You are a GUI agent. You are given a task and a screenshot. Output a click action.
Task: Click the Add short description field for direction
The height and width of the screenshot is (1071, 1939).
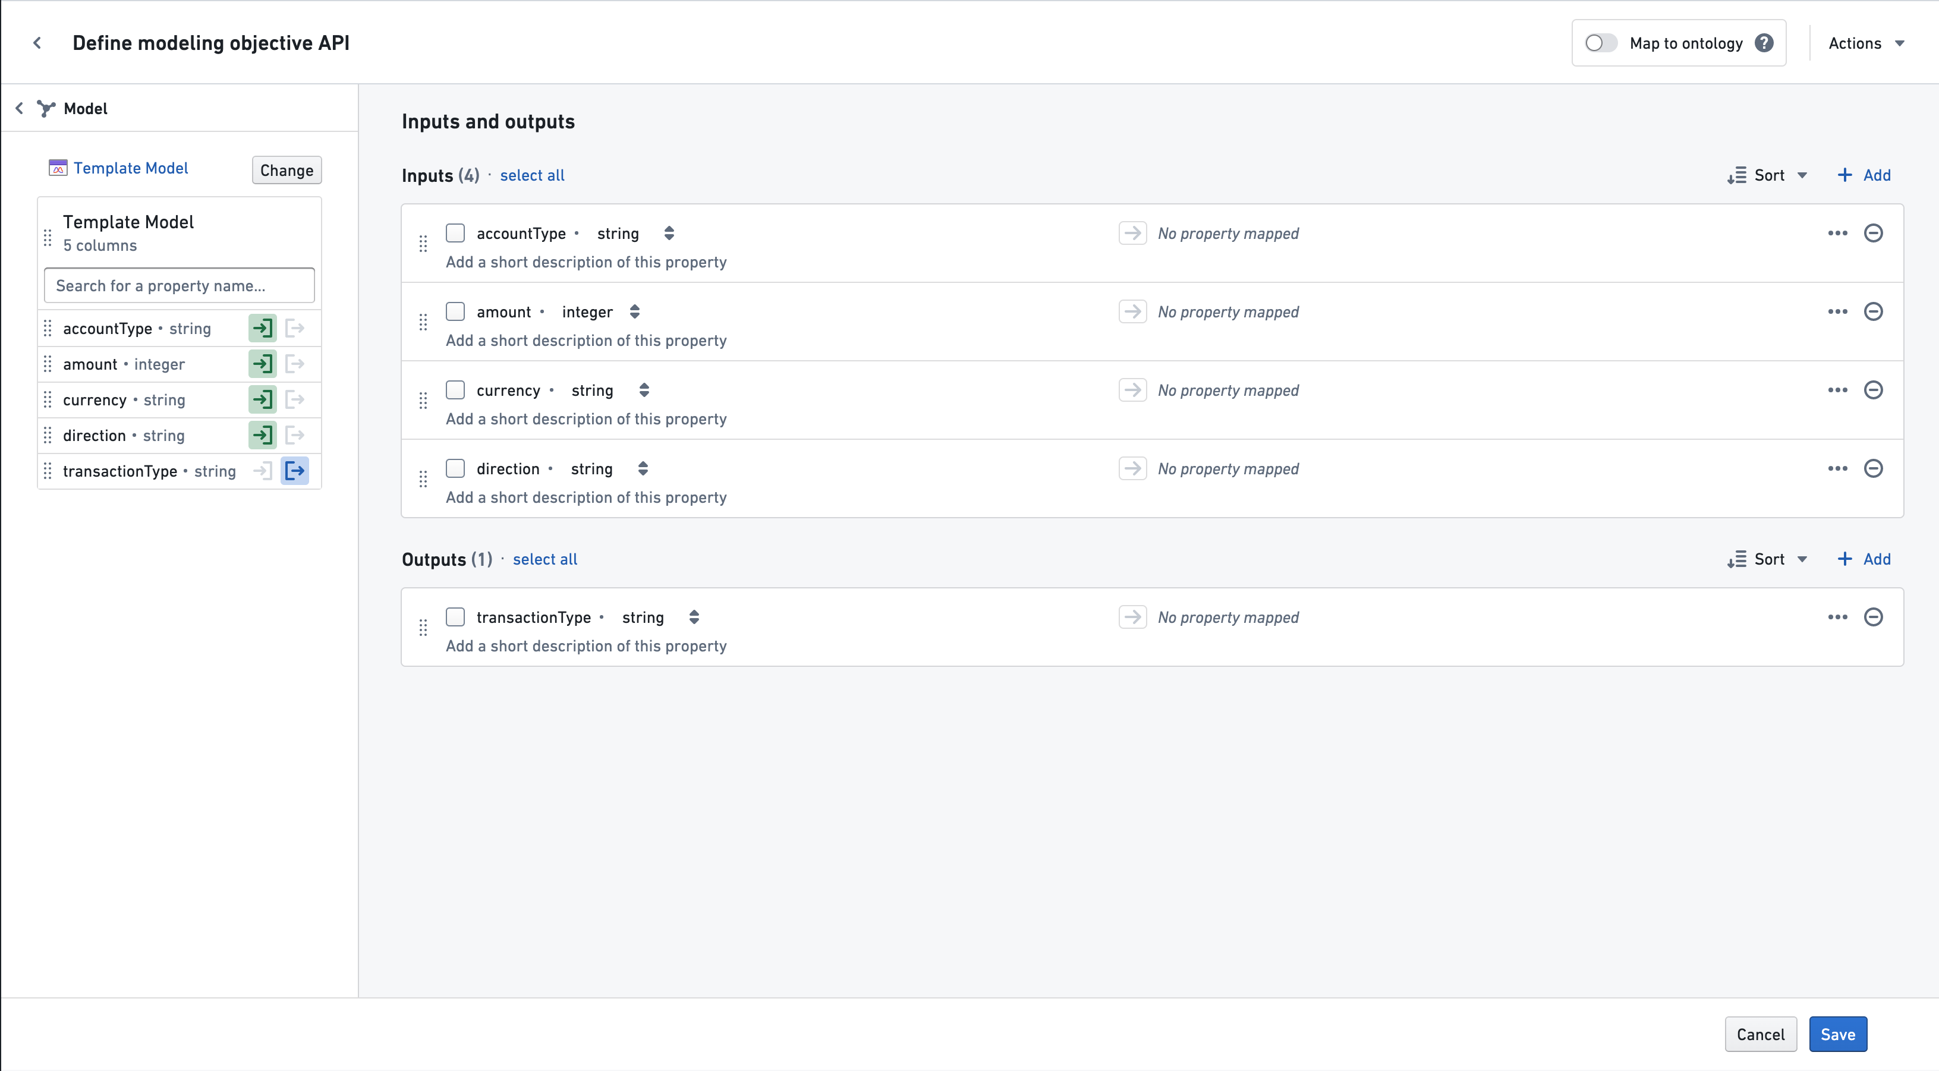click(x=586, y=497)
